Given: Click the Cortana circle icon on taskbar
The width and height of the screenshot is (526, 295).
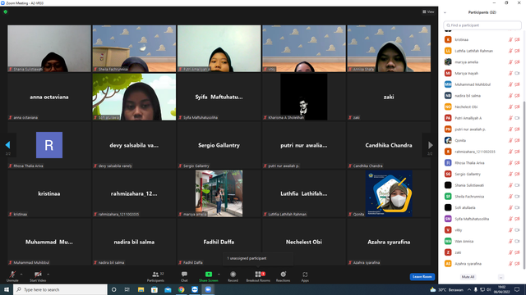Looking at the screenshot, I should pos(113,289).
